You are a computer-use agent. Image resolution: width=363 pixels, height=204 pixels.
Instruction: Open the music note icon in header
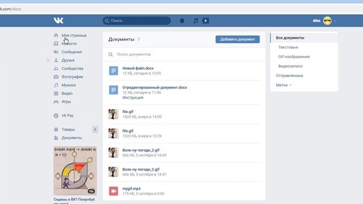[x=196, y=21]
